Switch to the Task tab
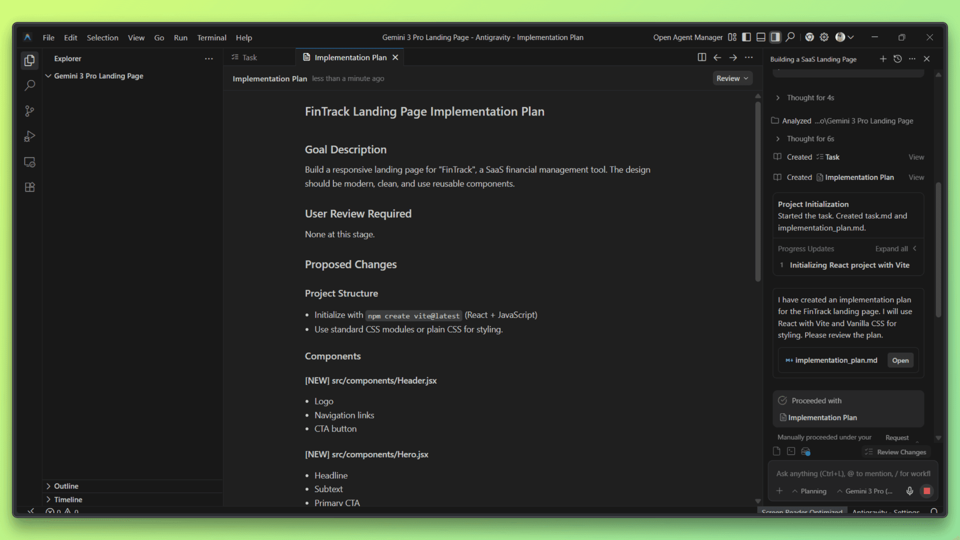This screenshot has height=540, width=960. [249, 57]
